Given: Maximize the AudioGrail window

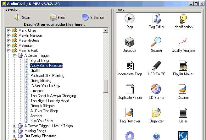Looking at the screenshot, I should click(196, 4).
